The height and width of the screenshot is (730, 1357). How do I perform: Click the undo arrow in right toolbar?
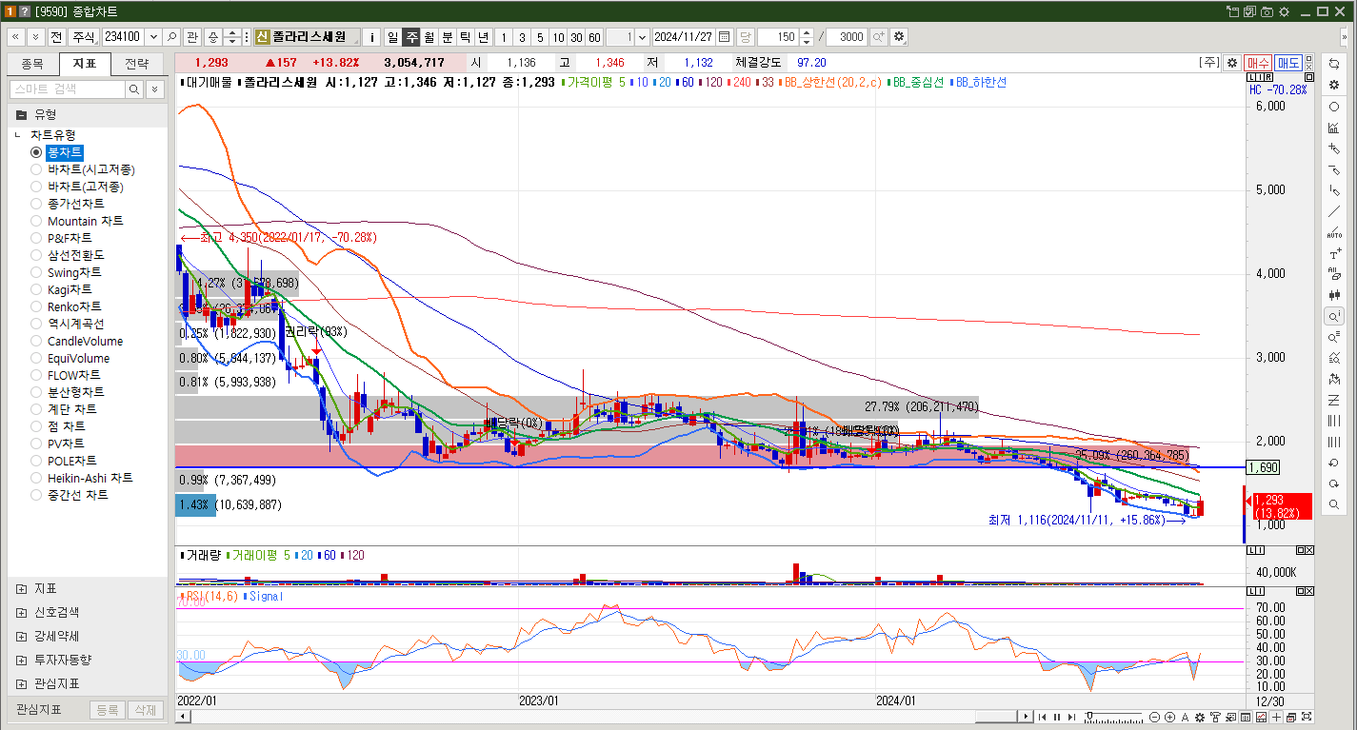click(1333, 463)
